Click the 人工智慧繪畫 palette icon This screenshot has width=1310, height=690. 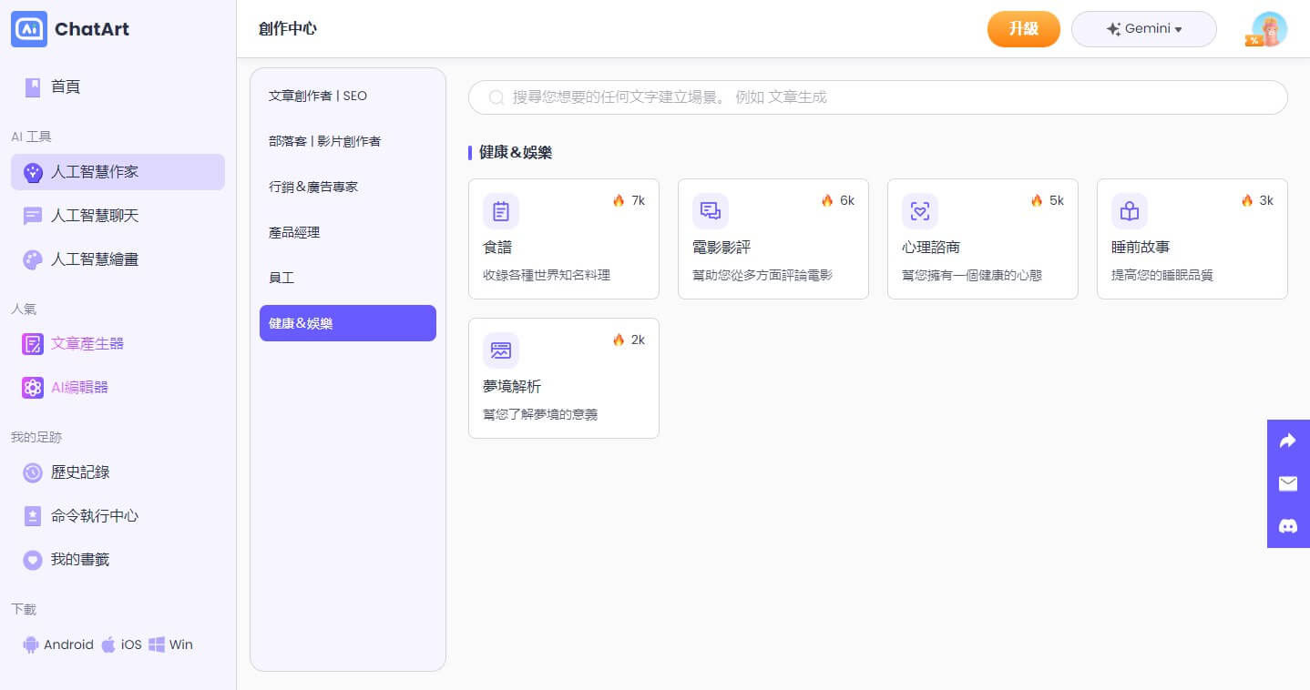pyautogui.click(x=33, y=259)
